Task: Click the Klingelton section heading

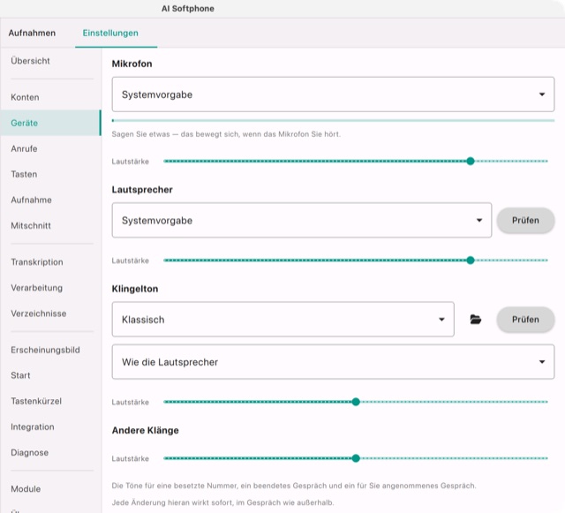Action: click(x=135, y=289)
